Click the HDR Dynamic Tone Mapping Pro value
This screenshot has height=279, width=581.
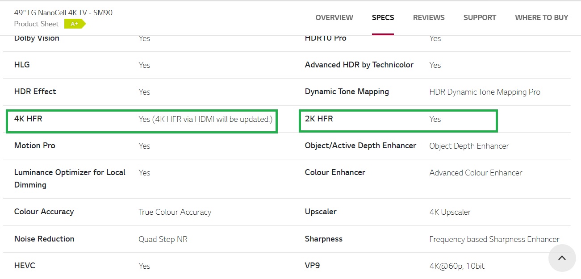click(x=485, y=92)
